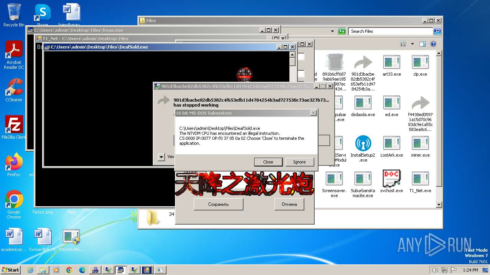Click Ignore in the MS-DOS Subsystem dialog

click(x=299, y=162)
